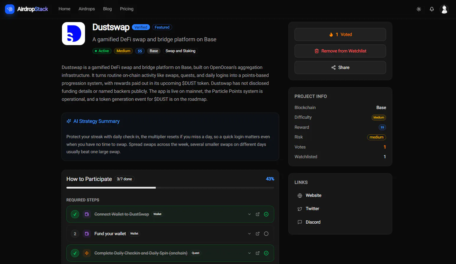
Task: Click the Quest tag on Daily Checkin step
Action: 195,253
